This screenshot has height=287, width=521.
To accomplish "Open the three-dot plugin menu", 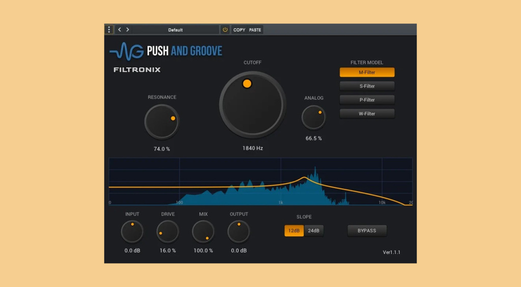I will click(109, 29).
